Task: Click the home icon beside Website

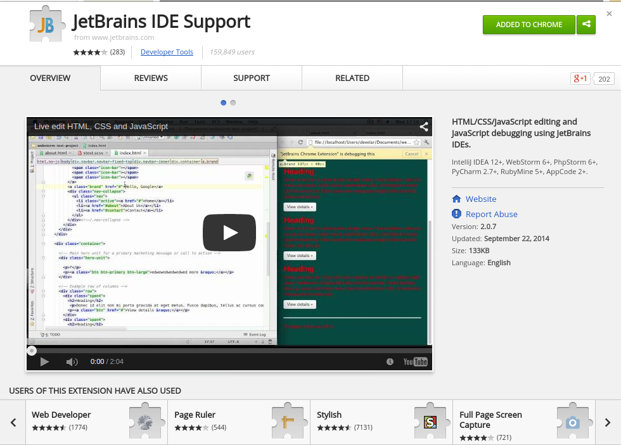Action: [x=457, y=199]
